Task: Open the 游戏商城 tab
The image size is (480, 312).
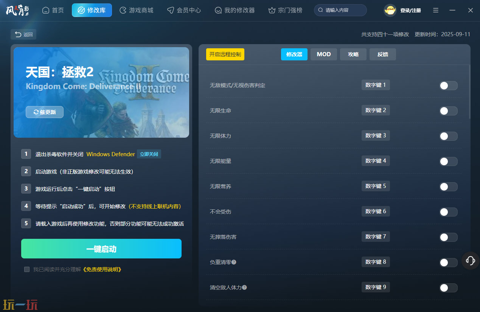Action: pos(137,10)
